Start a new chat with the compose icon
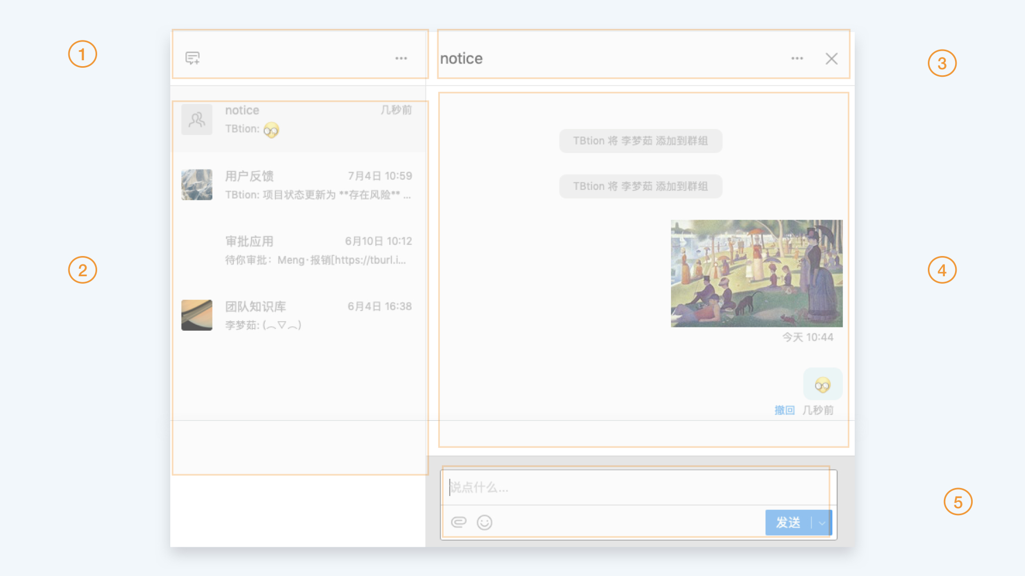Viewport: 1025px width, 576px height. click(192, 58)
